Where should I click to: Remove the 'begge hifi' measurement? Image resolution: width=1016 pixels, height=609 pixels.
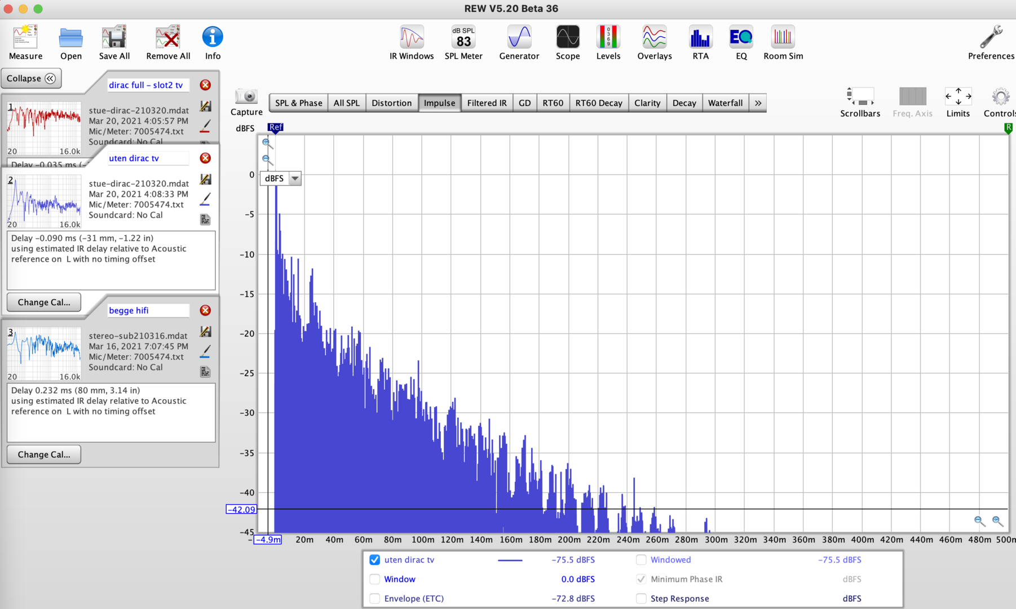[205, 310]
